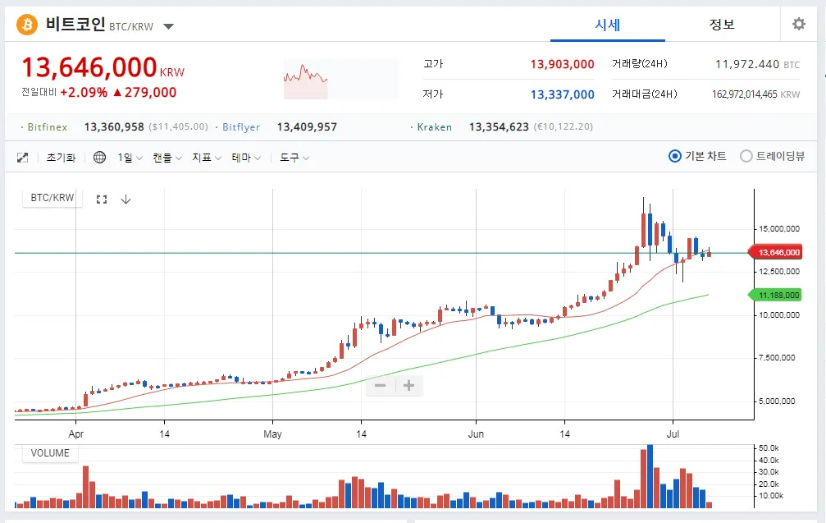826x523 pixels.
Task: Open the 비트코인 BTC/KRW market dropdown
Action: [x=168, y=26]
